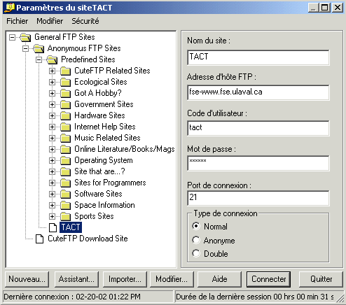The image size is (346, 305).
Task: Click the Mot de passe field
Action: point(258,163)
